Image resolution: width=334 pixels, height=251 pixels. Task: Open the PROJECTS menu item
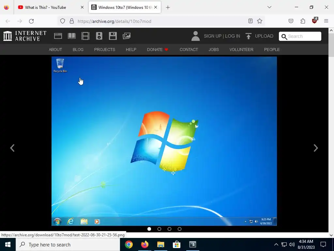click(x=105, y=50)
